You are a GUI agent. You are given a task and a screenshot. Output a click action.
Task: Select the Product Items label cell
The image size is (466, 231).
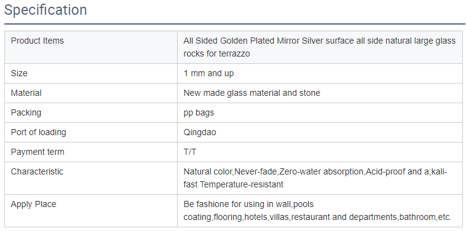[91, 47]
